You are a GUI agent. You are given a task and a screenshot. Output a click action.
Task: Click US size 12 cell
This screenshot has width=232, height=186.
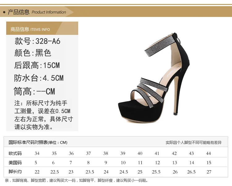tap(157, 163)
